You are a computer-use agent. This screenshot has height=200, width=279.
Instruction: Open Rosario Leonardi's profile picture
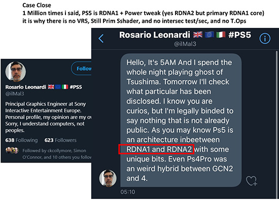point(16,71)
